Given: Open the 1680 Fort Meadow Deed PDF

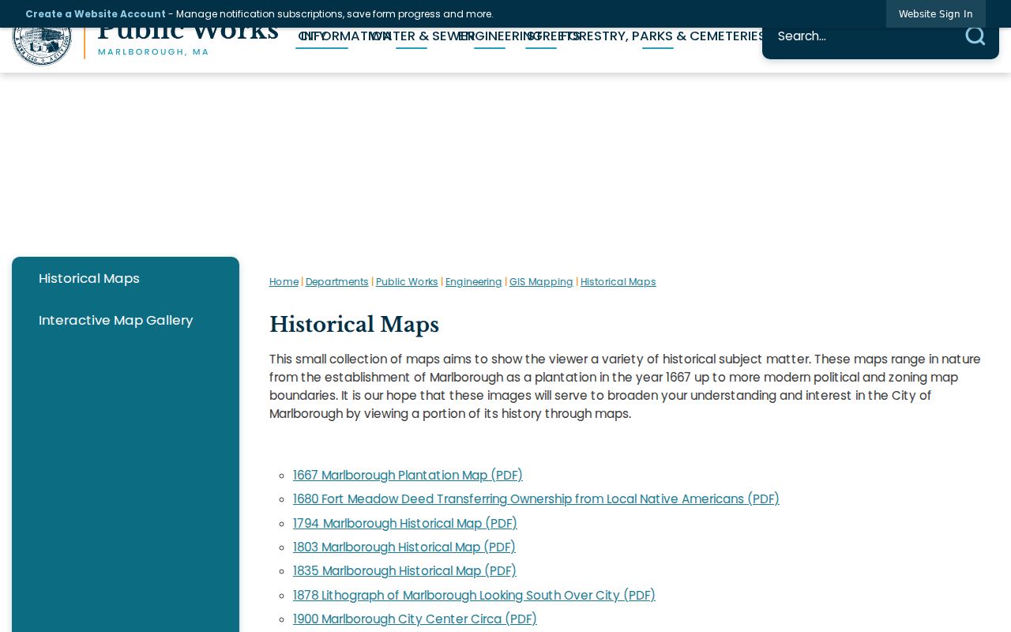Looking at the screenshot, I should 536,499.
